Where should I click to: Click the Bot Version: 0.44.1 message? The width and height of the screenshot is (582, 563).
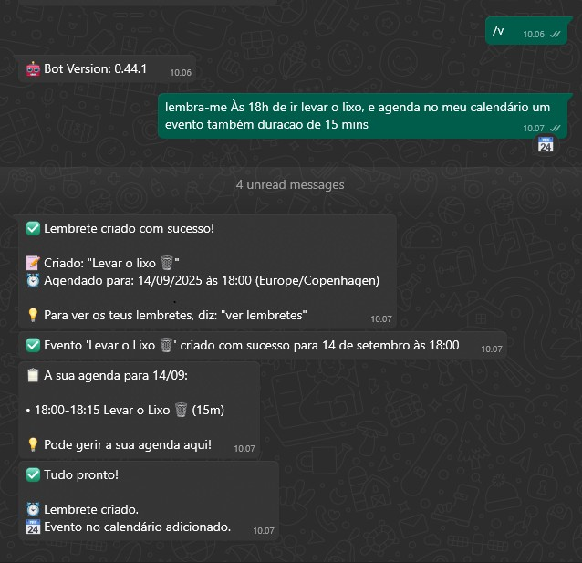click(108, 69)
